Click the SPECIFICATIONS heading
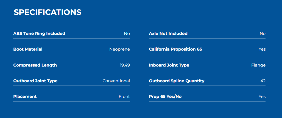The image size is (282, 118). tap(48, 12)
